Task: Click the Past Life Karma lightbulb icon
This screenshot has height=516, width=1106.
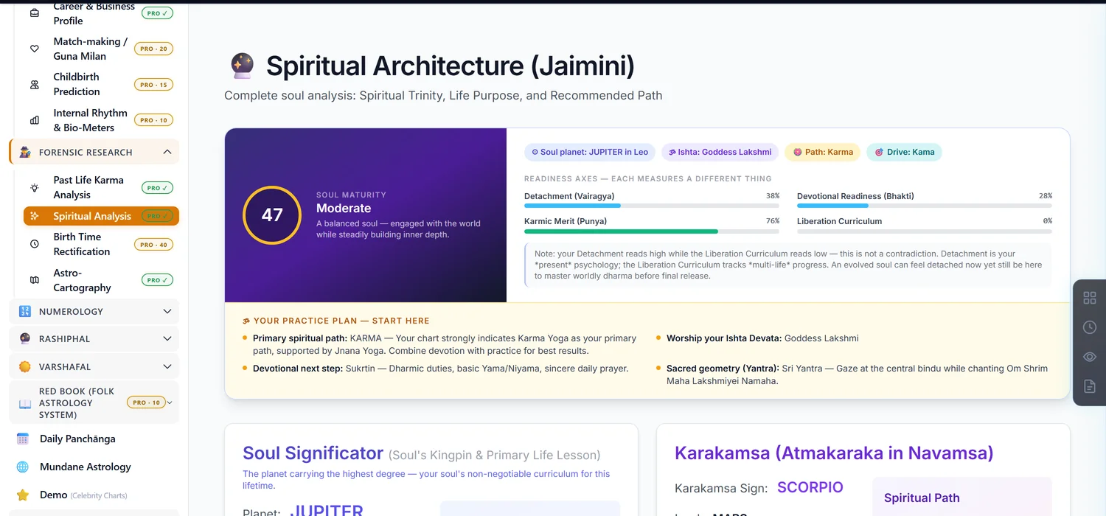Action: 35,187
